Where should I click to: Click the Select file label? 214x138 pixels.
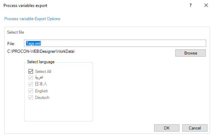coord(16,32)
